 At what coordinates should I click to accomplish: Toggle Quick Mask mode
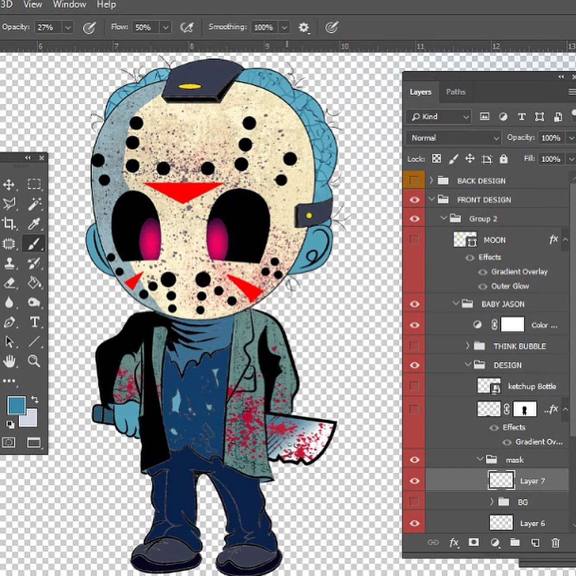click(x=9, y=442)
